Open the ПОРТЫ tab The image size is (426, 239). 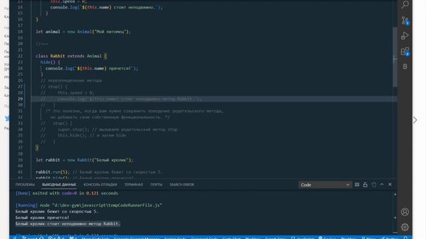click(156, 185)
